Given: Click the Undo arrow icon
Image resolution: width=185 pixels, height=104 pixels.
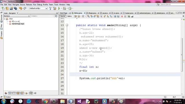Looking at the screenshot, I should point(21,8).
